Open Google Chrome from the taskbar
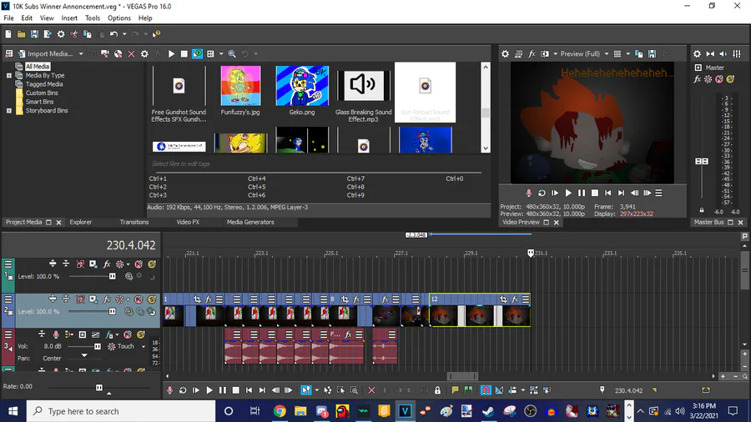This screenshot has width=751, height=422. click(280, 411)
